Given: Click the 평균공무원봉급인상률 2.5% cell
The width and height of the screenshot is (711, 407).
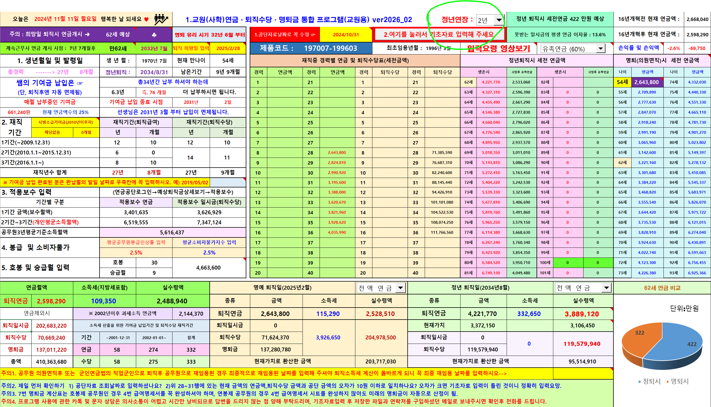Looking at the screenshot, I should pos(136,253).
